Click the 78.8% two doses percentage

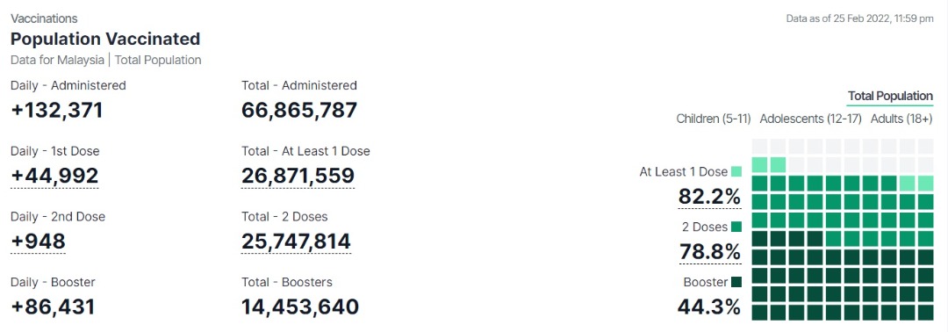pyautogui.click(x=709, y=251)
